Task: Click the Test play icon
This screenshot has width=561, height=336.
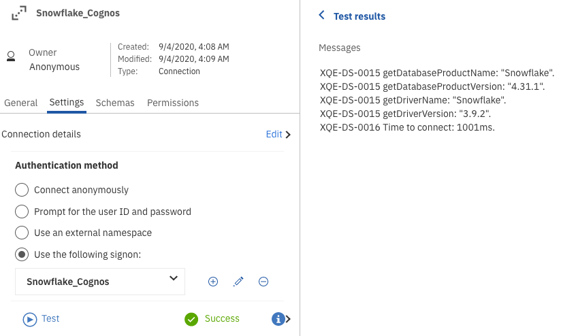Action: pos(30,319)
